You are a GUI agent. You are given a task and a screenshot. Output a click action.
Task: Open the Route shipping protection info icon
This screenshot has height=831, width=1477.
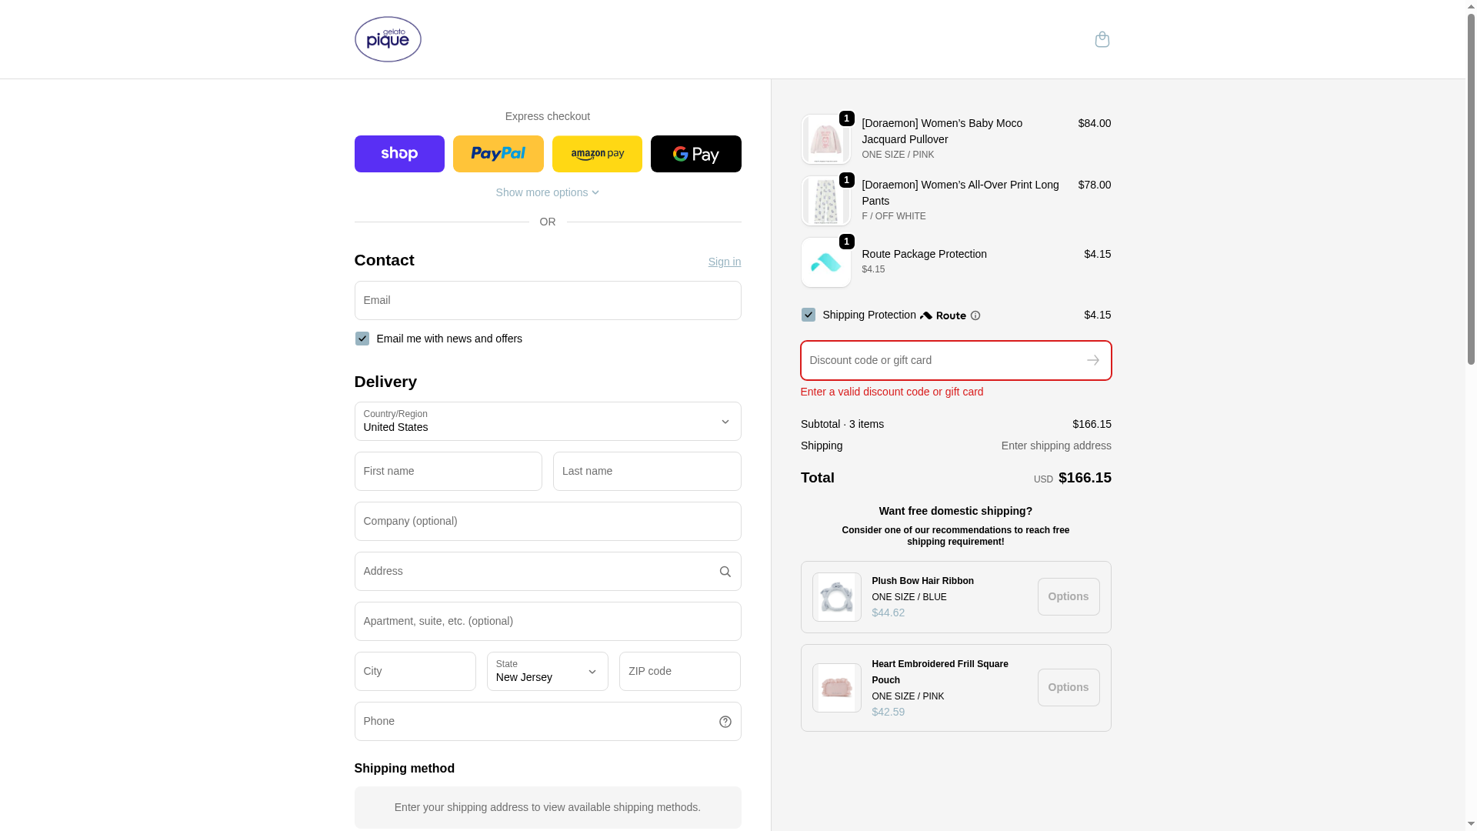click(x=975, y=315)
